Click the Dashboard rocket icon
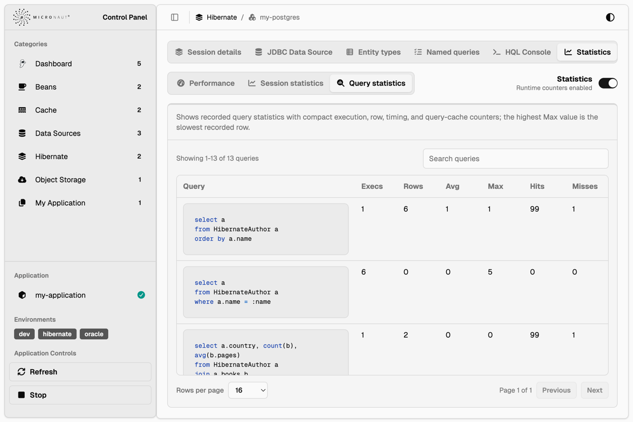 (22, 64)
